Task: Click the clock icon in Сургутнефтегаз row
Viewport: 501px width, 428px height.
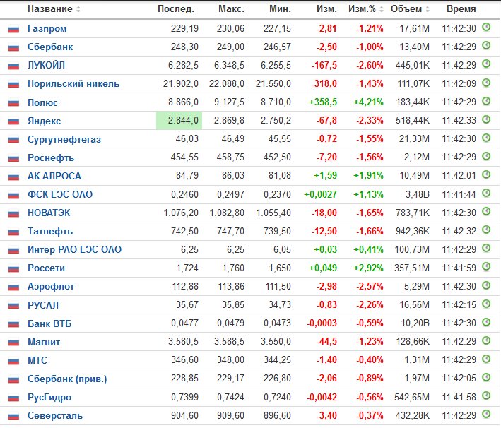Action: point(486,138)
